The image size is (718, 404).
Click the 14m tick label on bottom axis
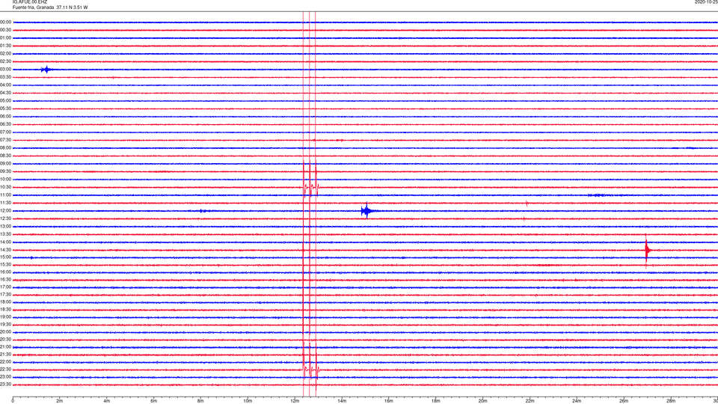[342, 401]
